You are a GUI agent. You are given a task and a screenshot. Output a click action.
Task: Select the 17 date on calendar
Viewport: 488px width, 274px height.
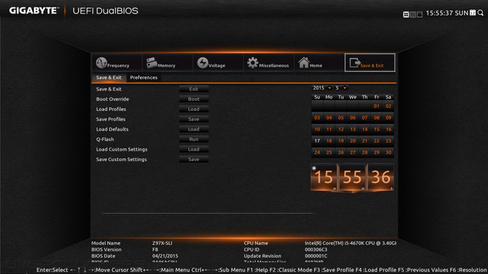317,141
